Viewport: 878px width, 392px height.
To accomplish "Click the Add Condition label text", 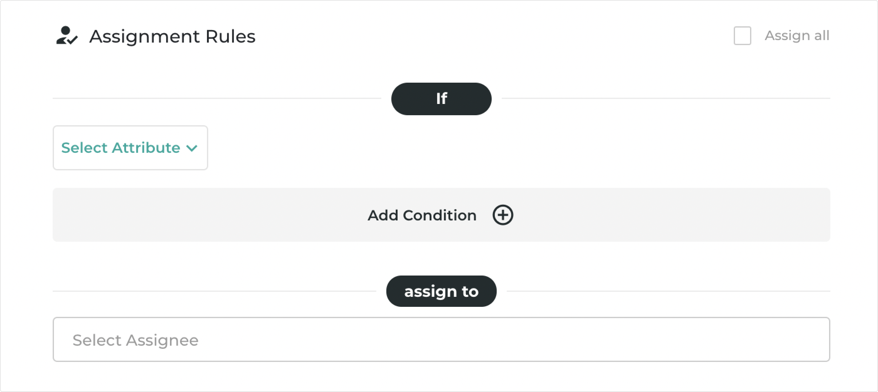I will pos(422,215).
